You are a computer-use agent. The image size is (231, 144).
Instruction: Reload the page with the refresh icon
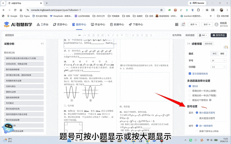pos(15,10)
